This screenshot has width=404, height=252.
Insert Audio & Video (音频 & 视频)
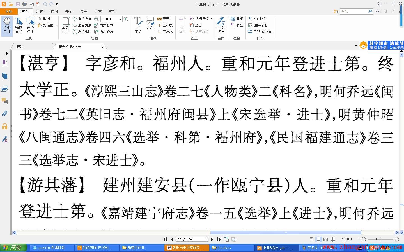[x=260, y=32]
